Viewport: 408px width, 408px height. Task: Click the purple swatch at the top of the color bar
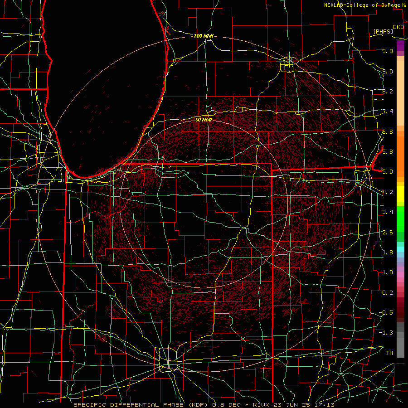[x=400, y=46]
